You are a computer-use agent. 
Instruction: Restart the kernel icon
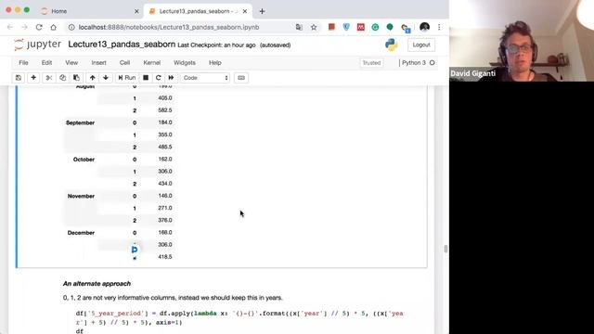(x=159, y=78)
